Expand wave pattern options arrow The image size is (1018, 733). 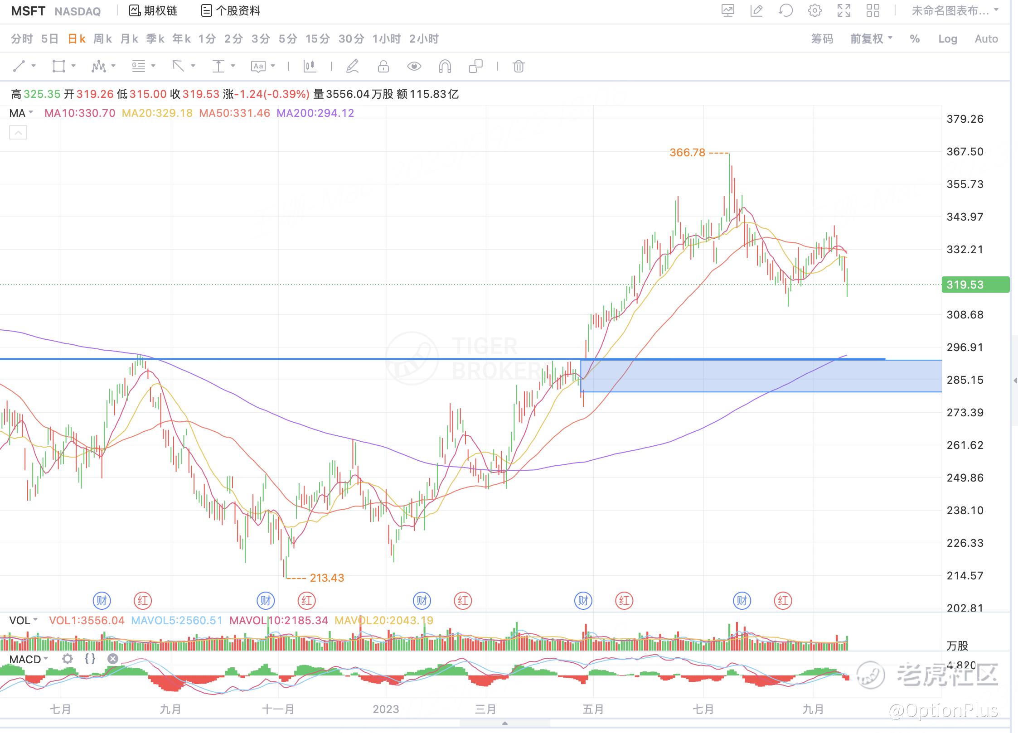[113, 66]
